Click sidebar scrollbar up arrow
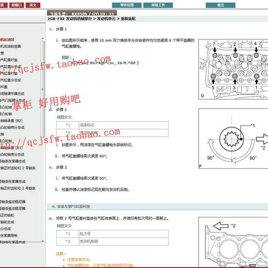Image resolution: width=268 pixels, height=268 pixels. tap(42, 38)
